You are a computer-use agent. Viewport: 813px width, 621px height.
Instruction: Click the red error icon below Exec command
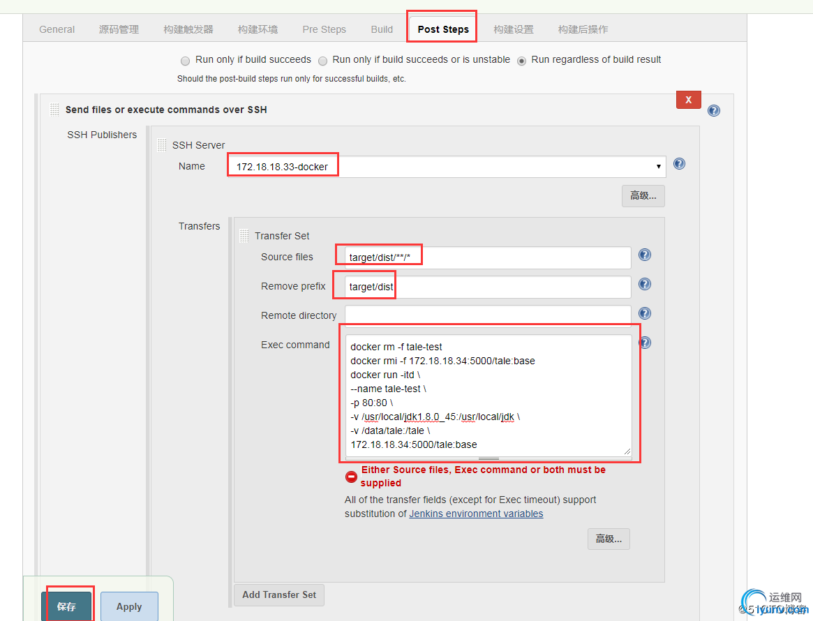tap(351, 477)
